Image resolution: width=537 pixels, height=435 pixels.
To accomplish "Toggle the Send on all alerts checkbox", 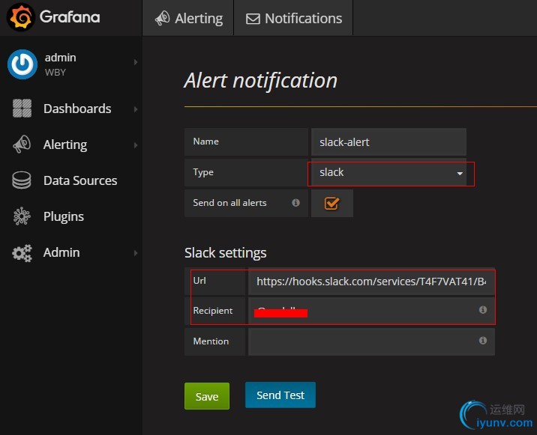I will coord(331,204).
